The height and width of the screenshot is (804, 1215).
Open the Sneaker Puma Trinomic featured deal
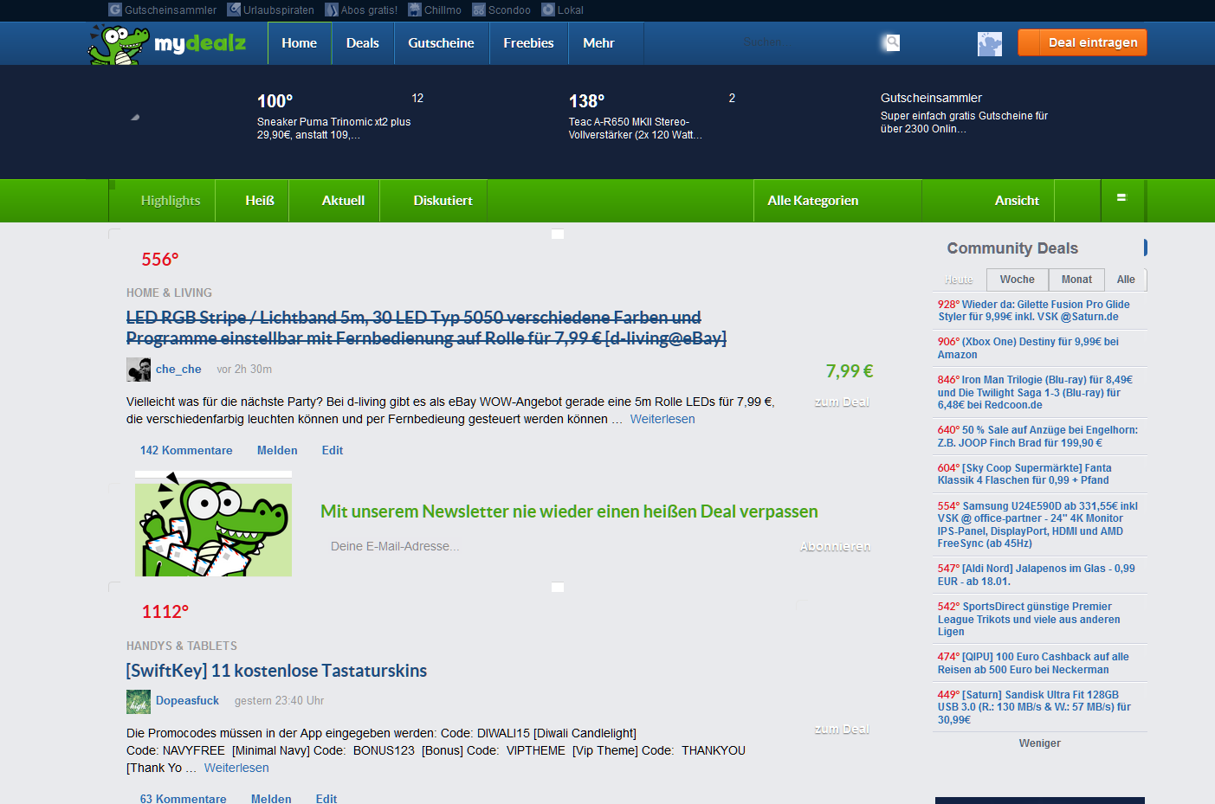click(333, 127)
